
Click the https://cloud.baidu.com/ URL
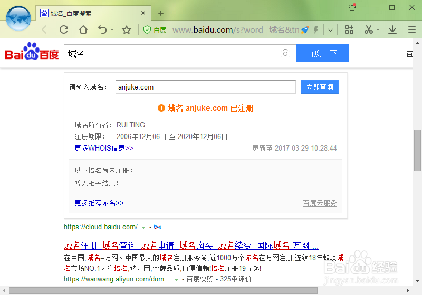click(101, 227)
